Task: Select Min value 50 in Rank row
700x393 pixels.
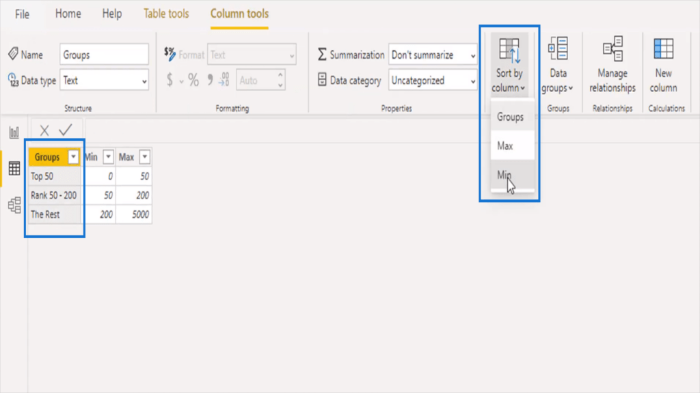Action: (x=98, y=195)
